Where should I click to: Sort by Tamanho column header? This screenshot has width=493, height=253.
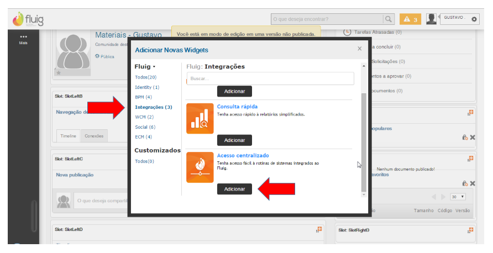[x=423, y=210]
